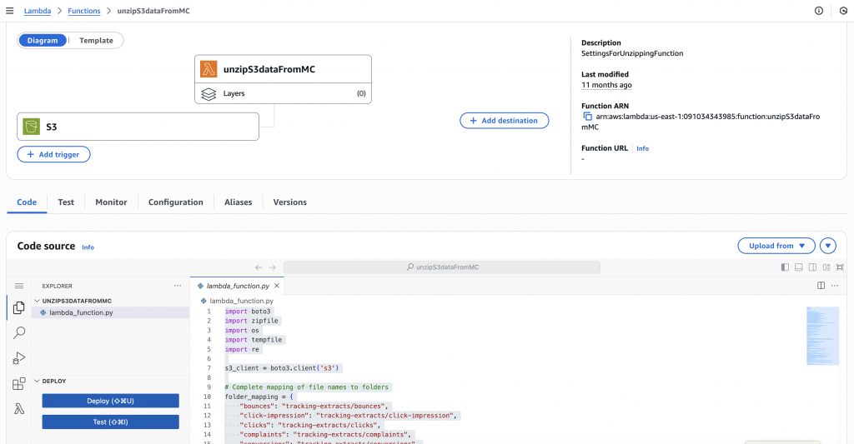Click the 'SettingsForUnzippingFunction' description text
This screenshot has width=854, height=444.
[632, 53]
